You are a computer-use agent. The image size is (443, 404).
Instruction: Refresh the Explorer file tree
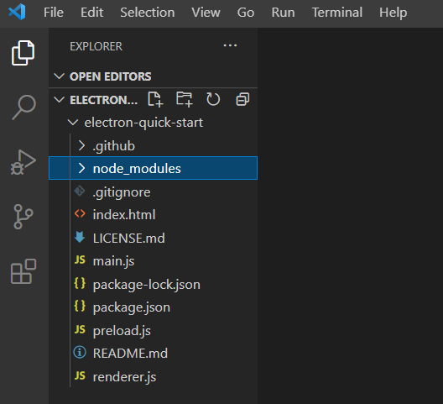(213, 99)
